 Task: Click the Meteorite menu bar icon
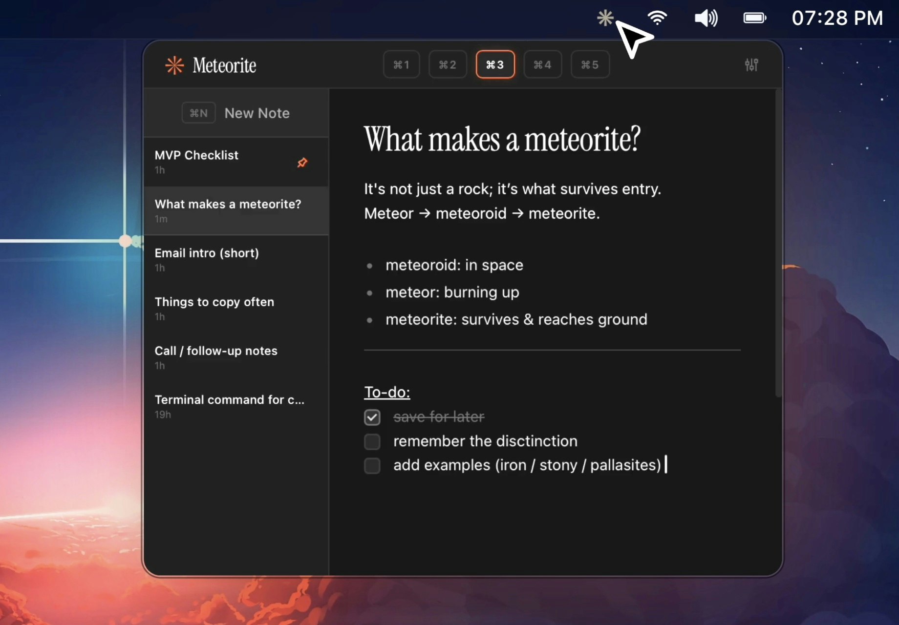click(x=605, y=18)
